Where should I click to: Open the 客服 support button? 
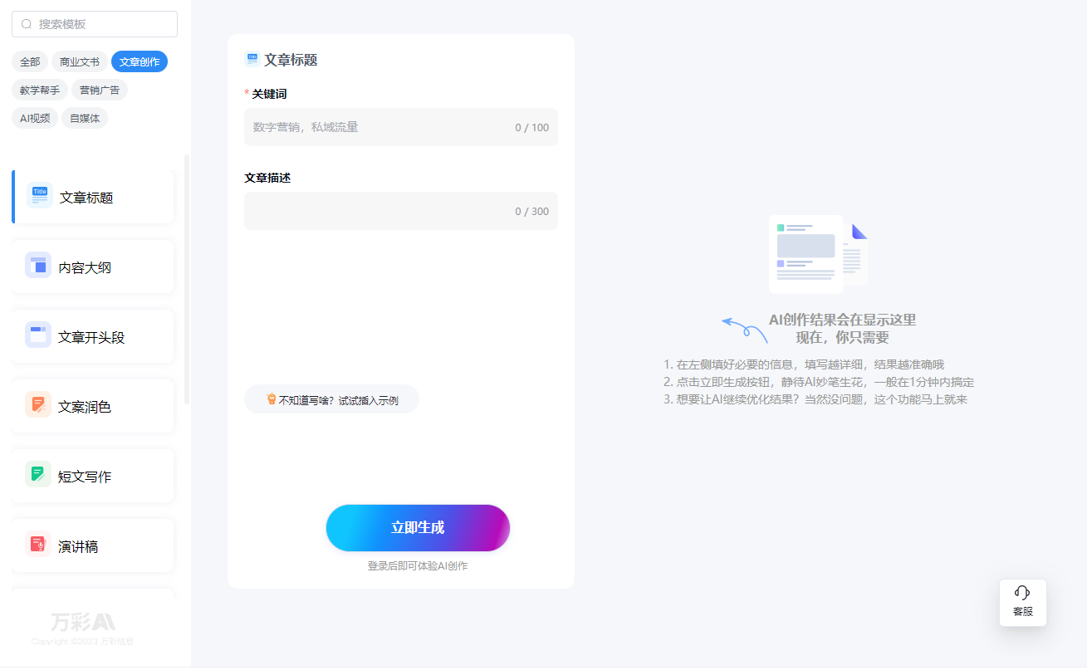1023,603
